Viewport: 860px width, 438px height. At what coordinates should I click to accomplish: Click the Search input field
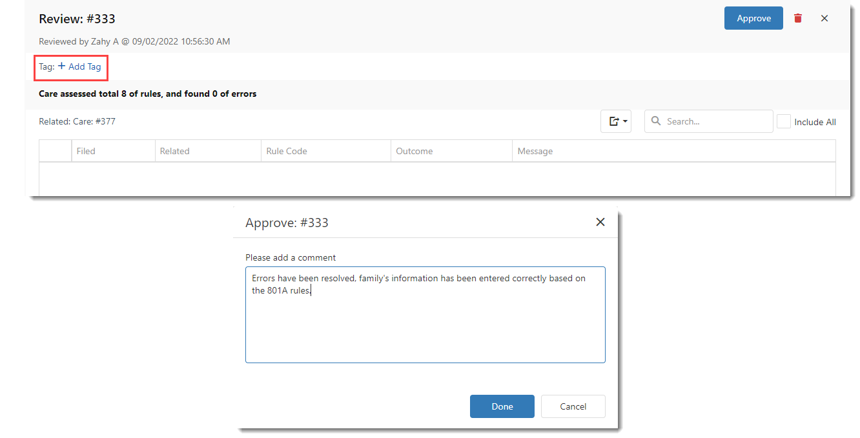point(709,121)
